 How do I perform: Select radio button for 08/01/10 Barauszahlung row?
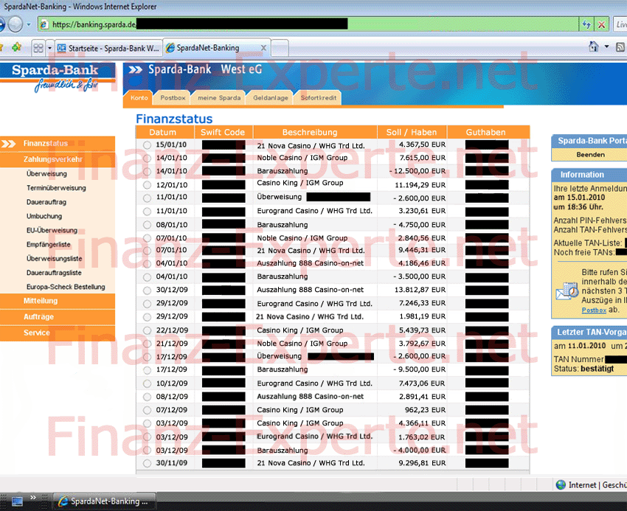147,225
